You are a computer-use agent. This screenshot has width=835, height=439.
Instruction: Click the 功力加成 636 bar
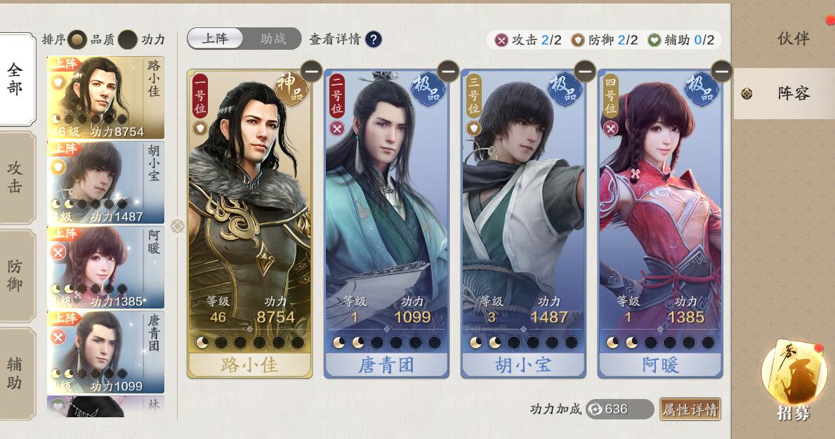[x=619, y=410]
